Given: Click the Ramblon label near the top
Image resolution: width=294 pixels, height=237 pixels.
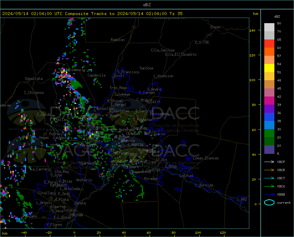Looking at the screenshot, I should pyautogui.click(x=118, y=40).
